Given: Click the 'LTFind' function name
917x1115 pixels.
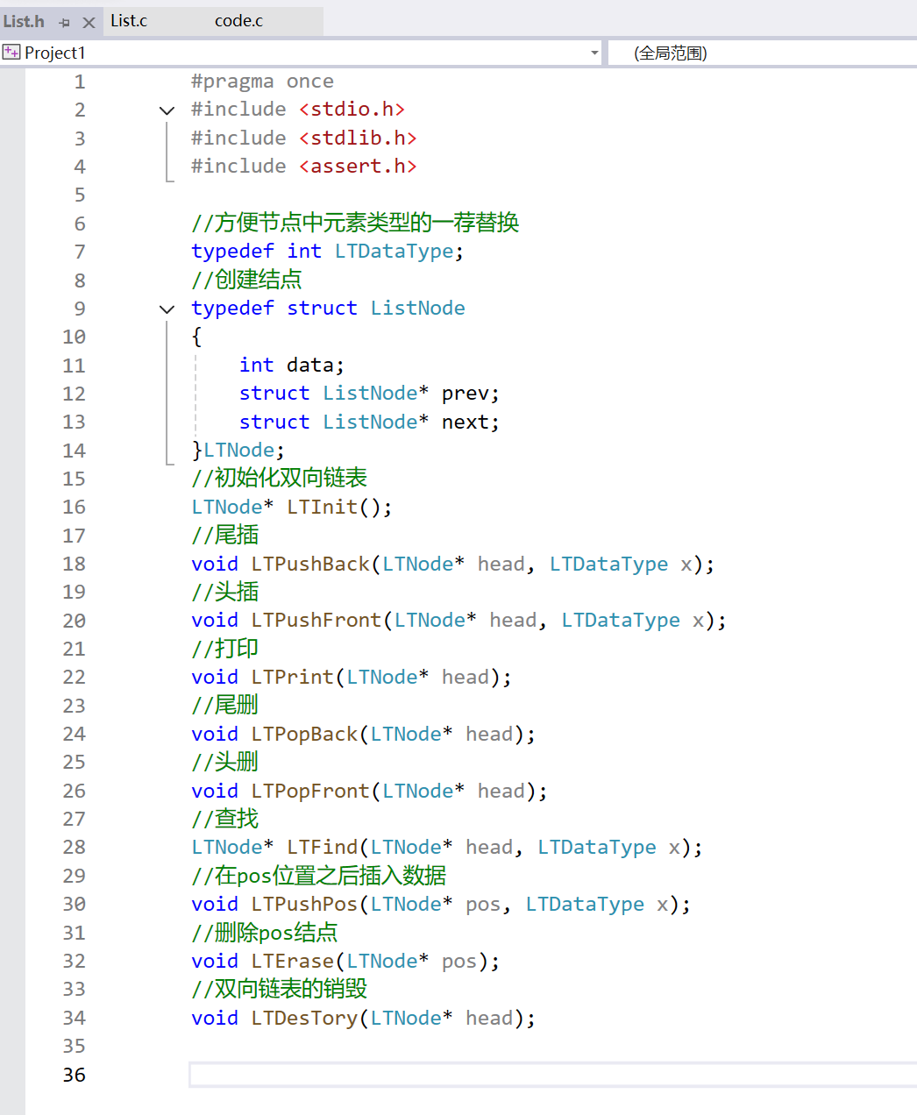Looking at the screenshot, I should coord(322,847).
